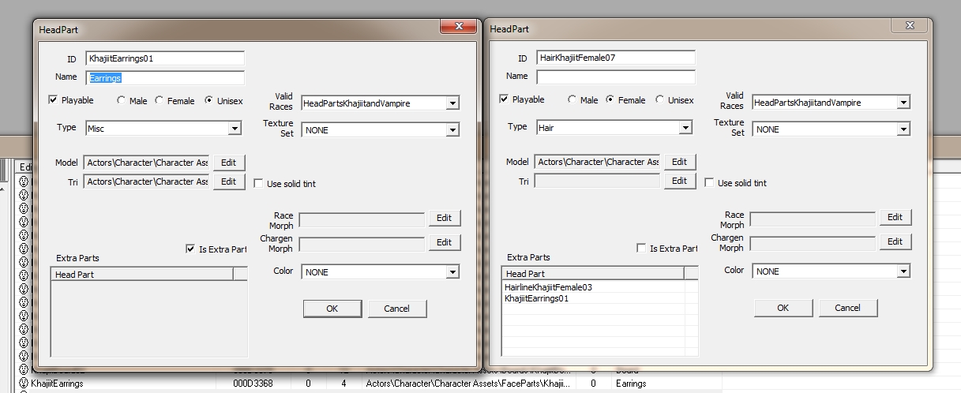This screenshot has width=961, height=393.
Task: Click Head Part column header in KhajiitEarrings01 dialog
Action: pyautogui.click(x=142, y=275)
